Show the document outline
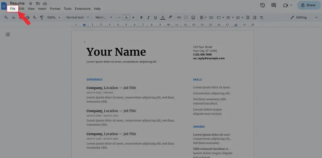Viewport: 322px width, 158px height. tap(8, 34)
